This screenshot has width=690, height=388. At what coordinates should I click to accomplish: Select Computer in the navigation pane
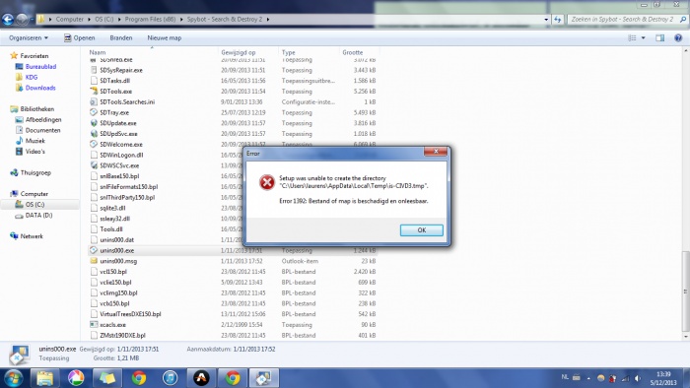click(x=34, y=194)
